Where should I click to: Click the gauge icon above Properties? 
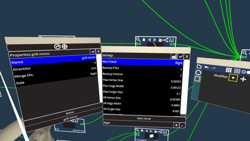tap(57, 47)
